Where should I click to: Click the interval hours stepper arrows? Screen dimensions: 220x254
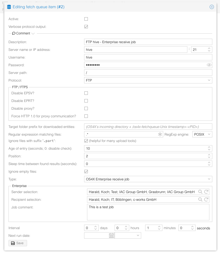coord(126,228)
